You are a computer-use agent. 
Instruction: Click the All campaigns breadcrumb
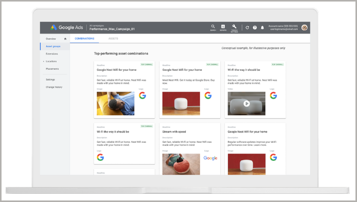[96, 26]
